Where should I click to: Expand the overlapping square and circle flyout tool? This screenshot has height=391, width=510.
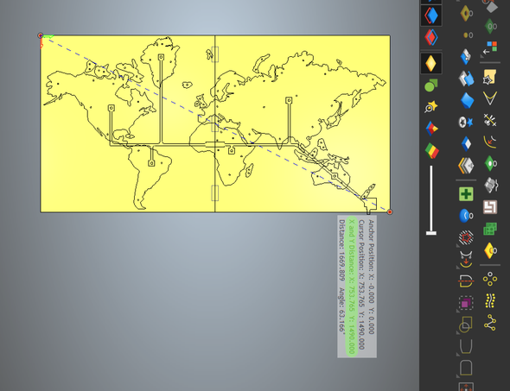pyautogui.click(x=465, y=325)
